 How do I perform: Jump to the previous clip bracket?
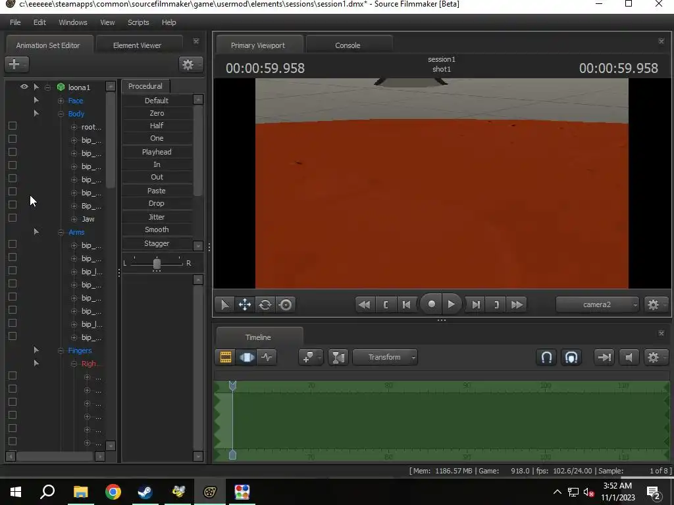(x=386, y=305)
